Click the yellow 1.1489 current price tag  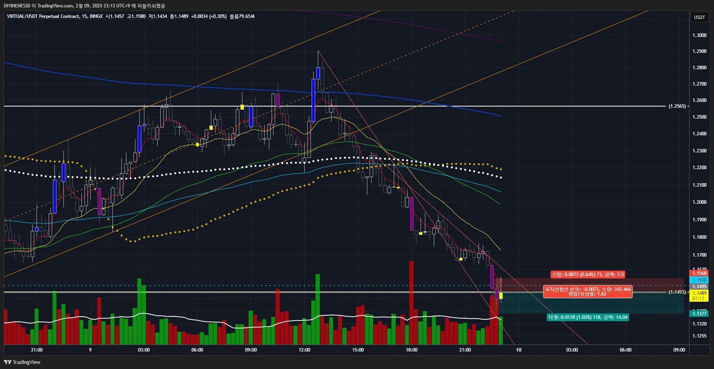pyautogui.click(x=699, y=293)
